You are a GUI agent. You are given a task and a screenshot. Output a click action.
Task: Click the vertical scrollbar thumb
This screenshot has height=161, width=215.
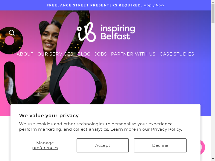[x=213, y=13]
